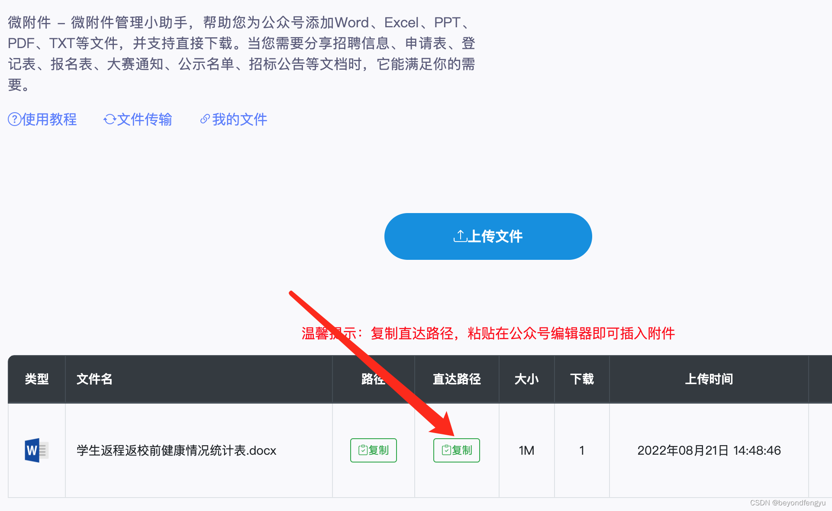Click the chain link icon beside 我的文件

pos(205,119)
